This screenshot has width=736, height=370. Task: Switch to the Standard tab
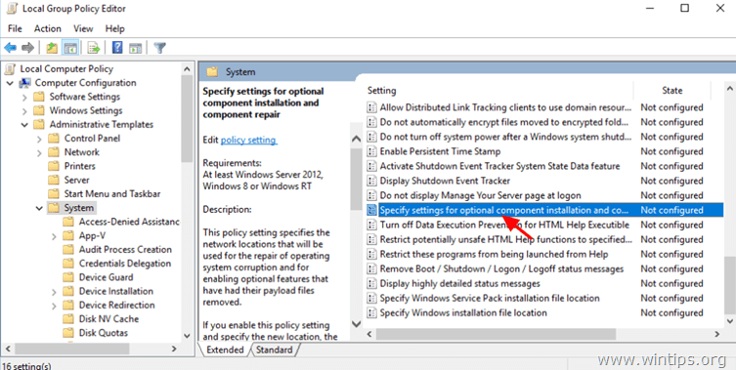click(x=274, y=349)
